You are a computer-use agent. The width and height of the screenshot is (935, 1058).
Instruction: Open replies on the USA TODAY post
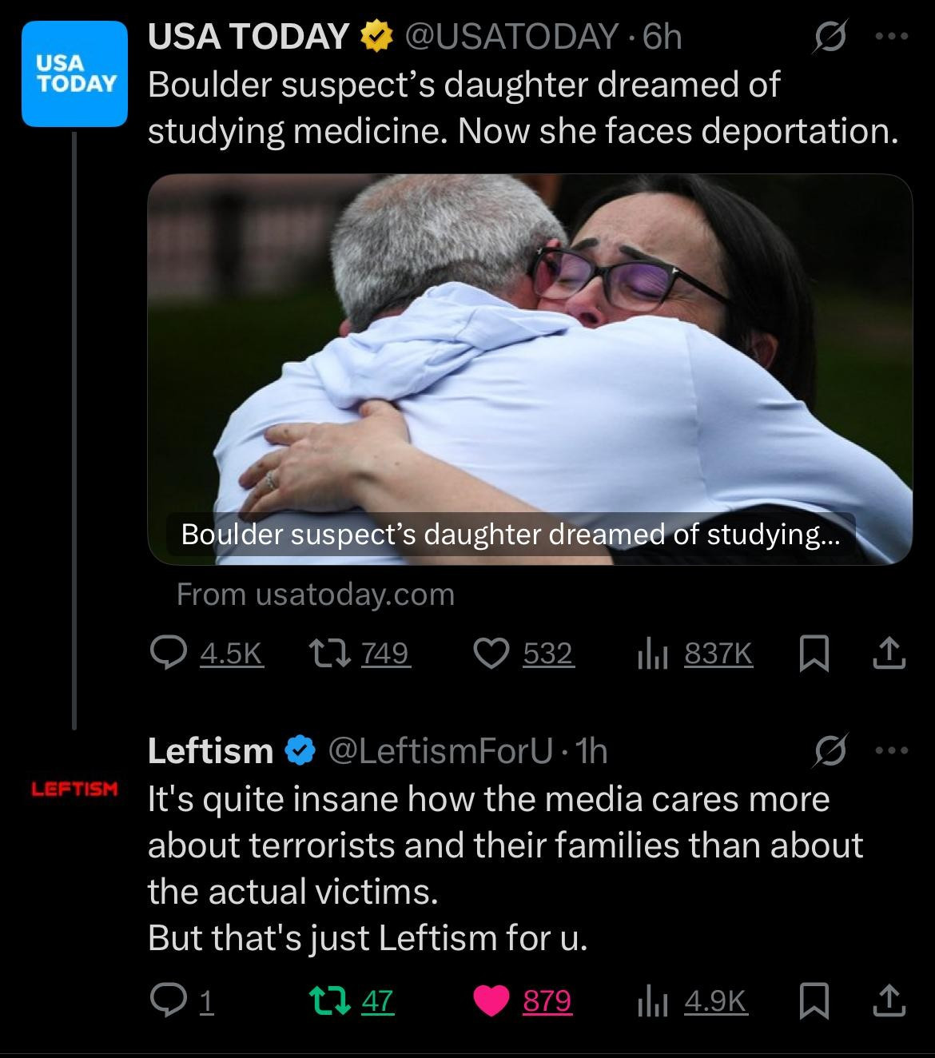(206, 654)
